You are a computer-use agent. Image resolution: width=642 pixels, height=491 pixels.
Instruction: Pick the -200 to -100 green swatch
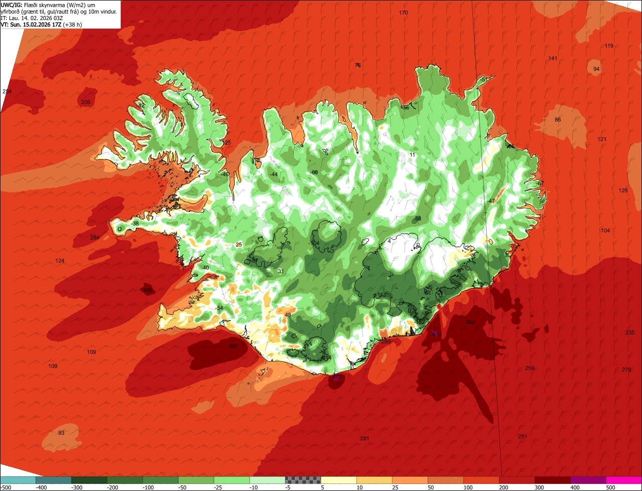(125, 480)
